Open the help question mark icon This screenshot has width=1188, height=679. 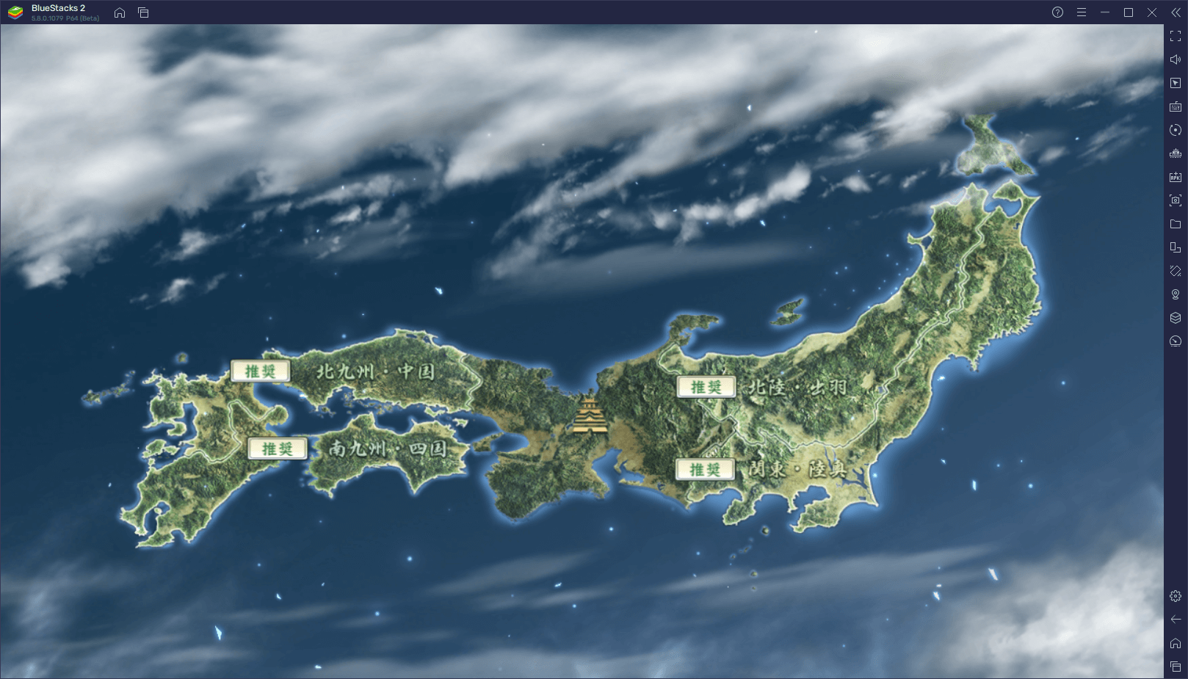(1057, 12)
